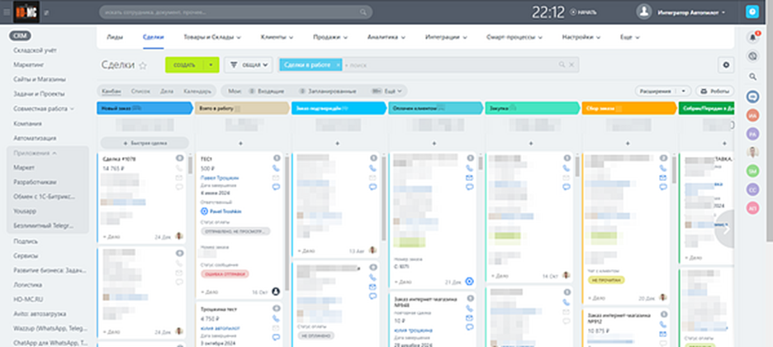773x347 pixels.
Task: Click the kanban settings gear icon
Action: click(726, 64)
